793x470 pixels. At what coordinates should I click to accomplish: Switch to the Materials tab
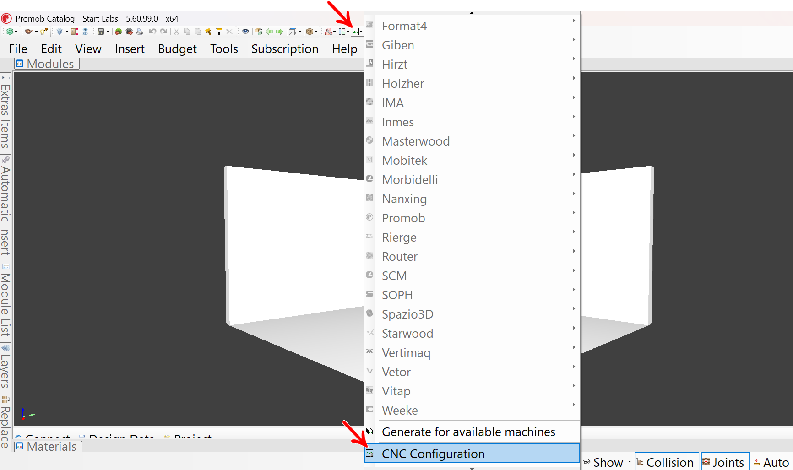point(48,447)
